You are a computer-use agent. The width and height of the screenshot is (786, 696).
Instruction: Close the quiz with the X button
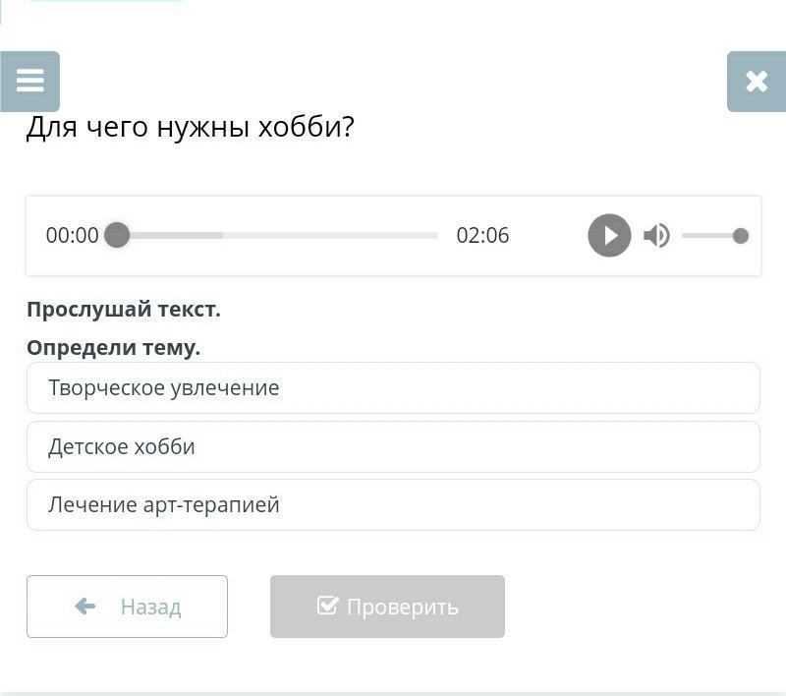[x=756, y=81]
